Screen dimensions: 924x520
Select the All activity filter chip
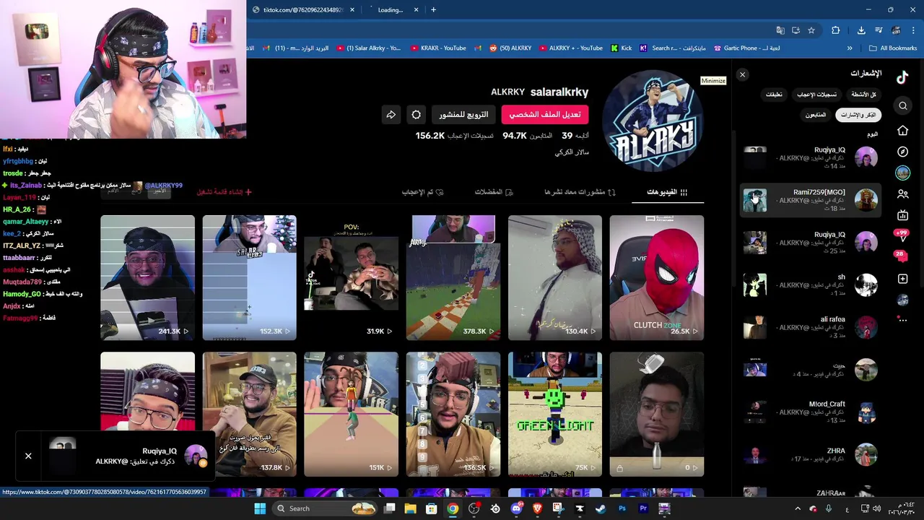[863, 95]
